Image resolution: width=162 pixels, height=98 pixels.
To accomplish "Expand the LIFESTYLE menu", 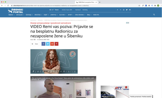I will click(x=54, y=15).
